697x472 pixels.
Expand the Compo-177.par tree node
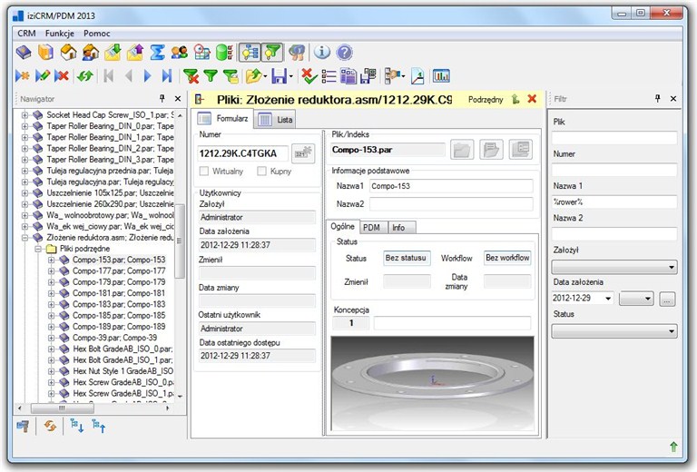(x=51, y=270)
